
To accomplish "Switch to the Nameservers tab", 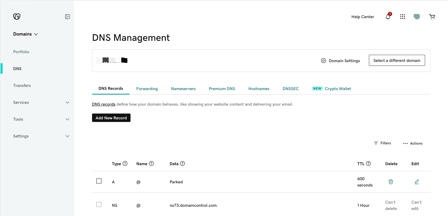I will point(183,89).
